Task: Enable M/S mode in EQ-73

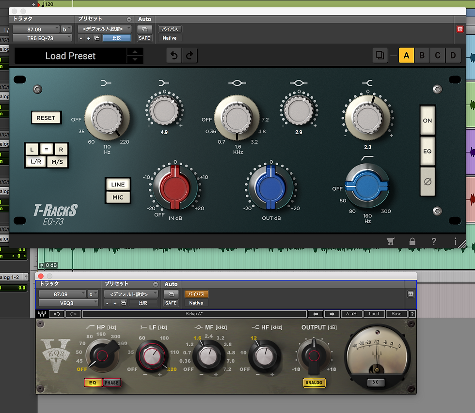Action: pyautogui.click(x=57, y=162)
